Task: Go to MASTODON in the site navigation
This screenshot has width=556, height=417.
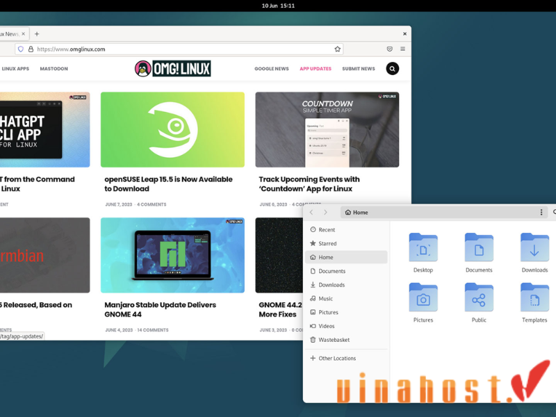Action: tap(54, 69)
